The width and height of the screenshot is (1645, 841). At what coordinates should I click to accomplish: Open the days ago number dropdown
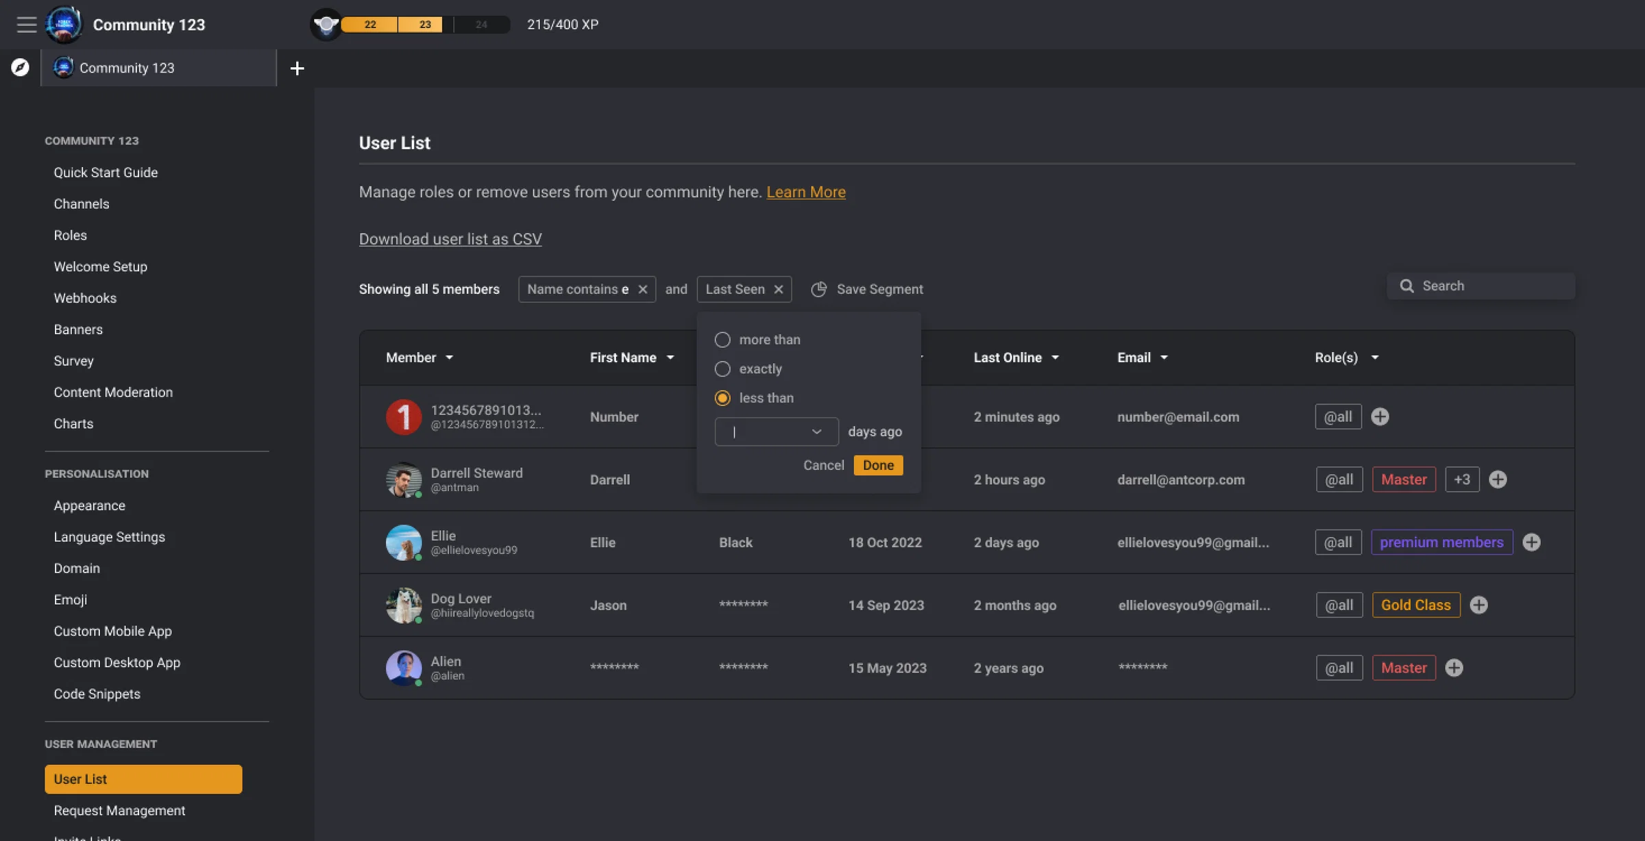coord(776,431)
